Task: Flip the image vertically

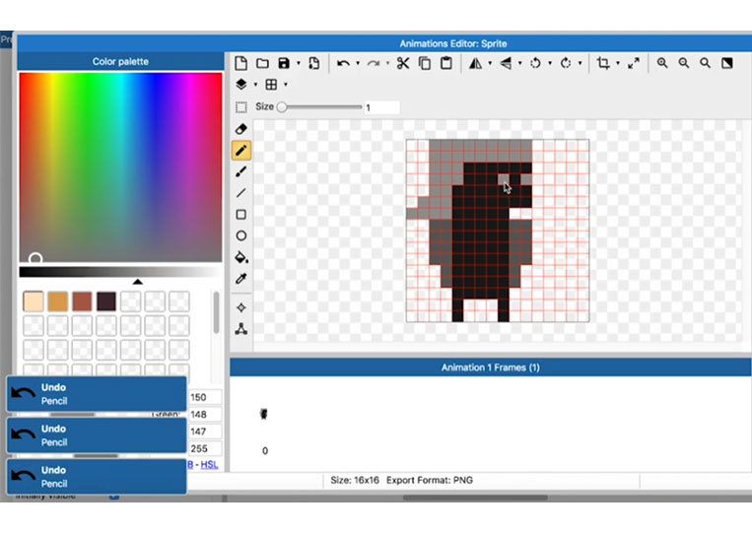Action: pos(506,63)
